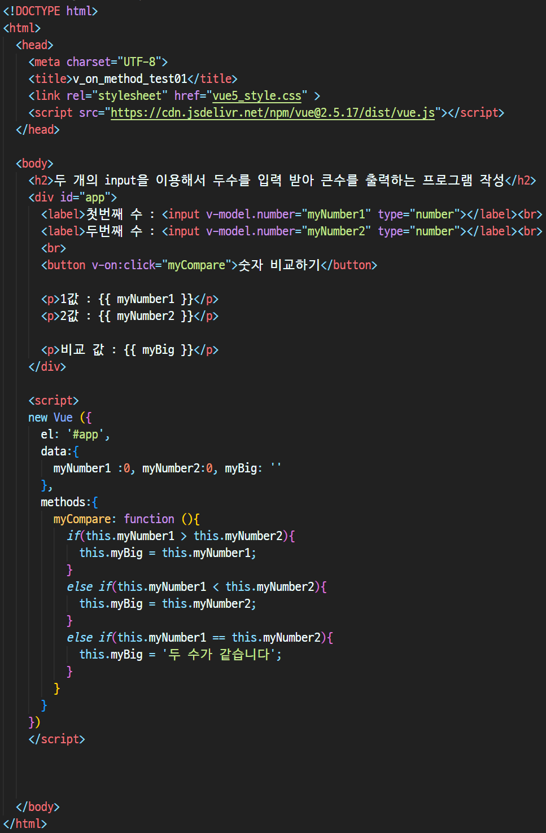The height and width of the screenshot is (833, 546).
Task: Click the this.myBig = this.myNumber2 line
Action: 168,604
